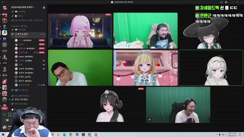
Task: Open Microsoft Edge from the taskbar
Action: click(64, 135)
